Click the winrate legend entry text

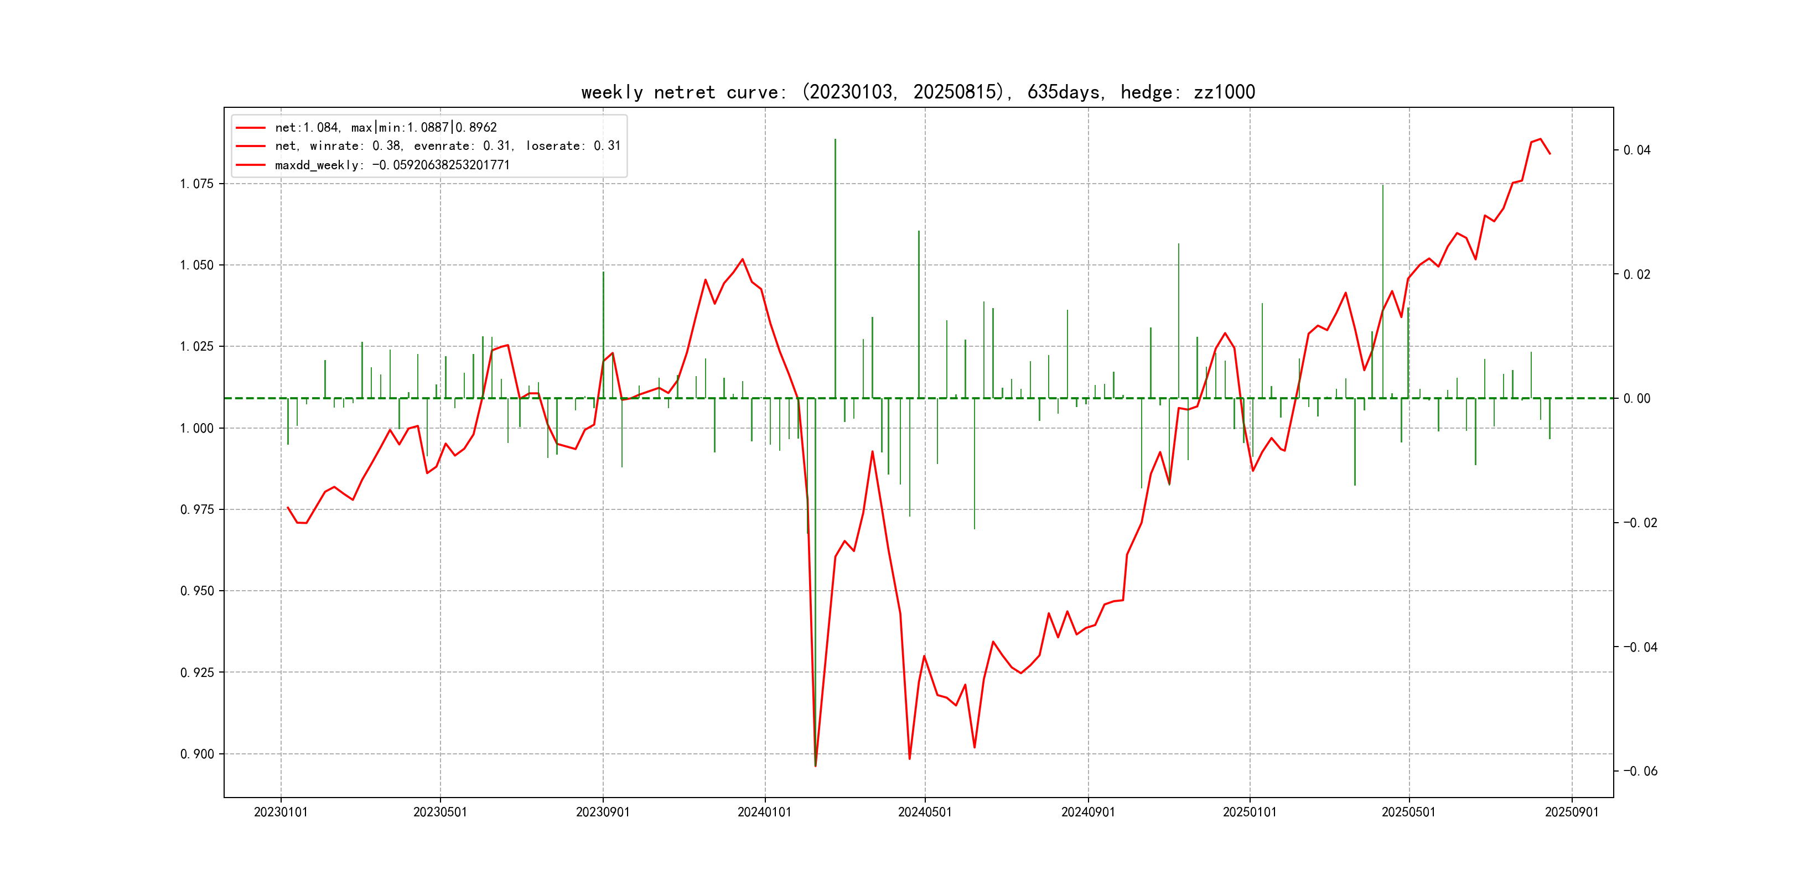click(447, 146)
